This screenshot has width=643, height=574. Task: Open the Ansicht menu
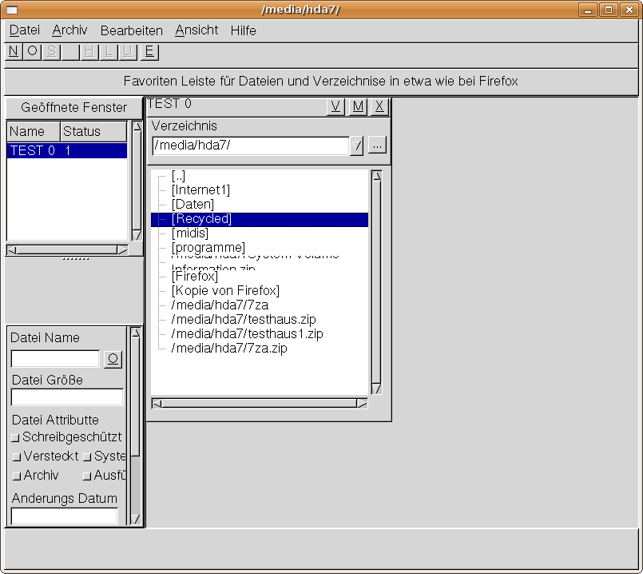pos(196,30)
